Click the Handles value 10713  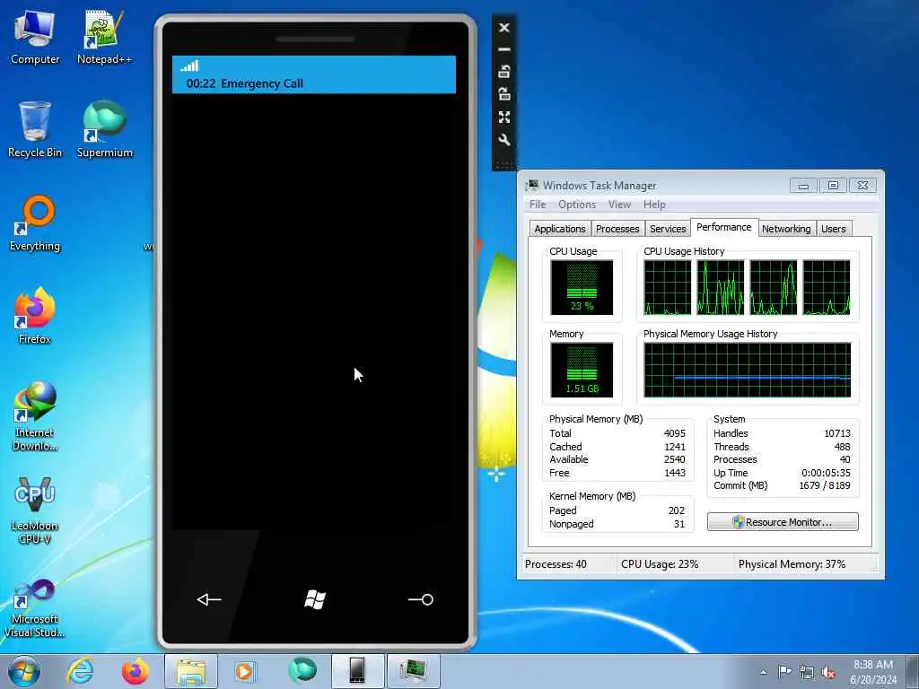(837, 433)
